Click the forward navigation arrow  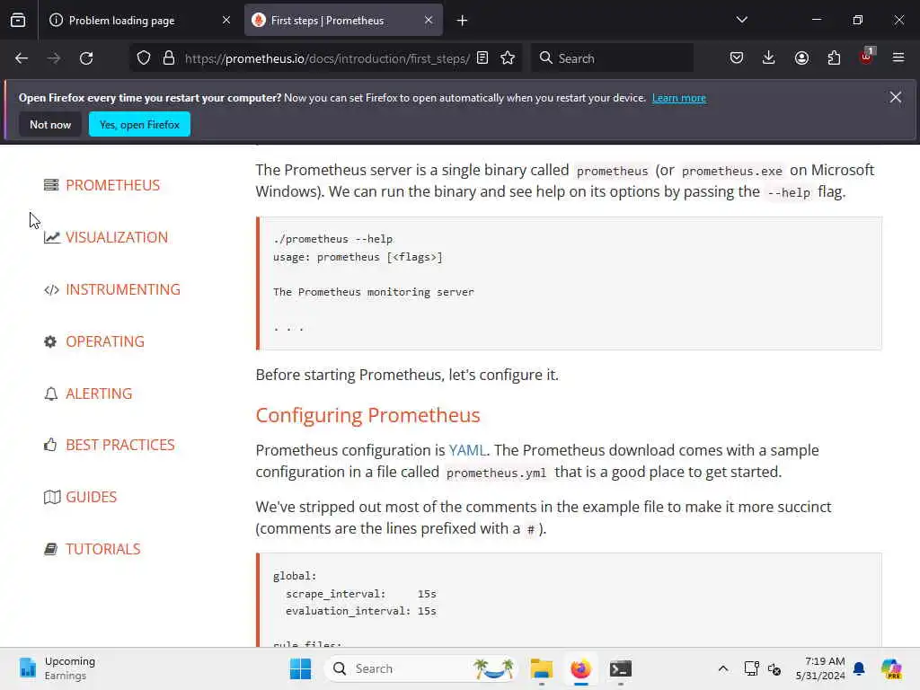53,58
